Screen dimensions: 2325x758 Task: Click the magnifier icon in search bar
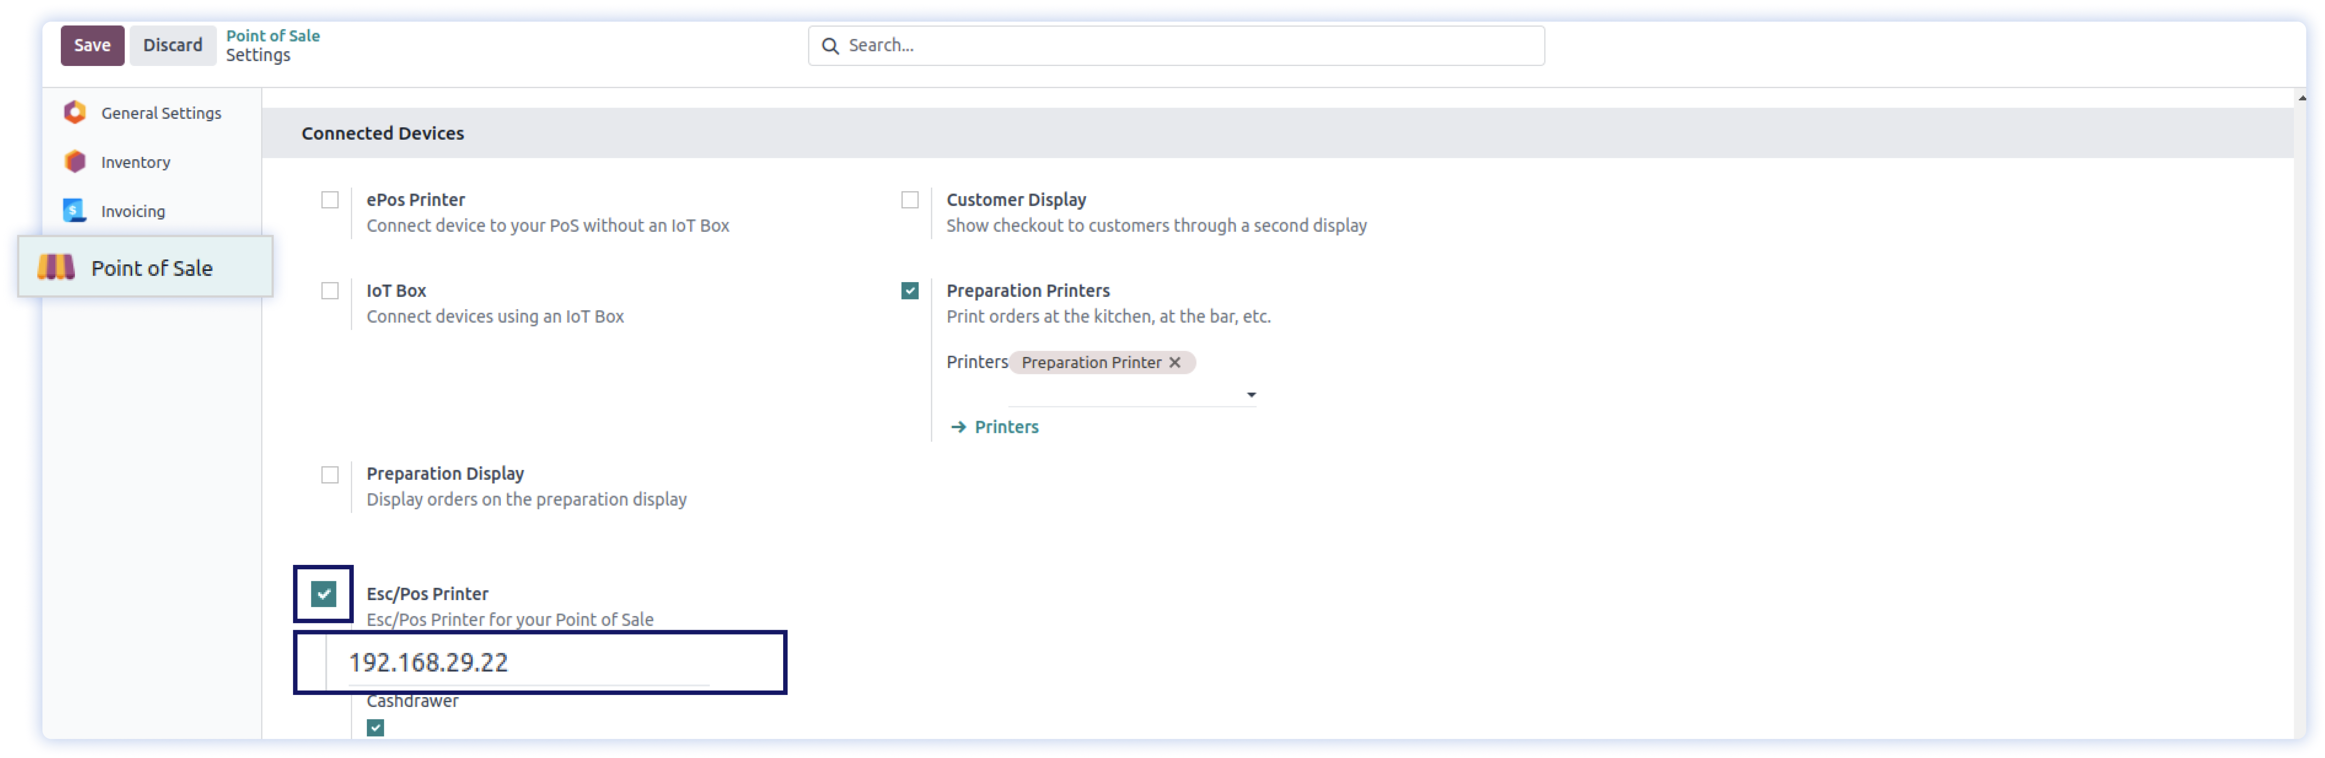point(830,46)
